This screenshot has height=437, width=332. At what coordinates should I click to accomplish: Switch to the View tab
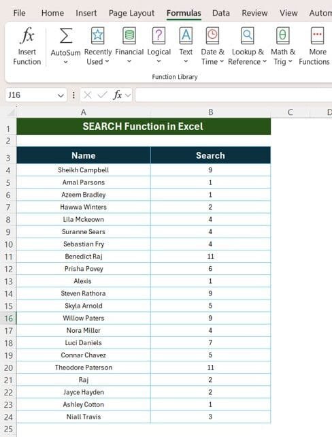click(288, 13)
